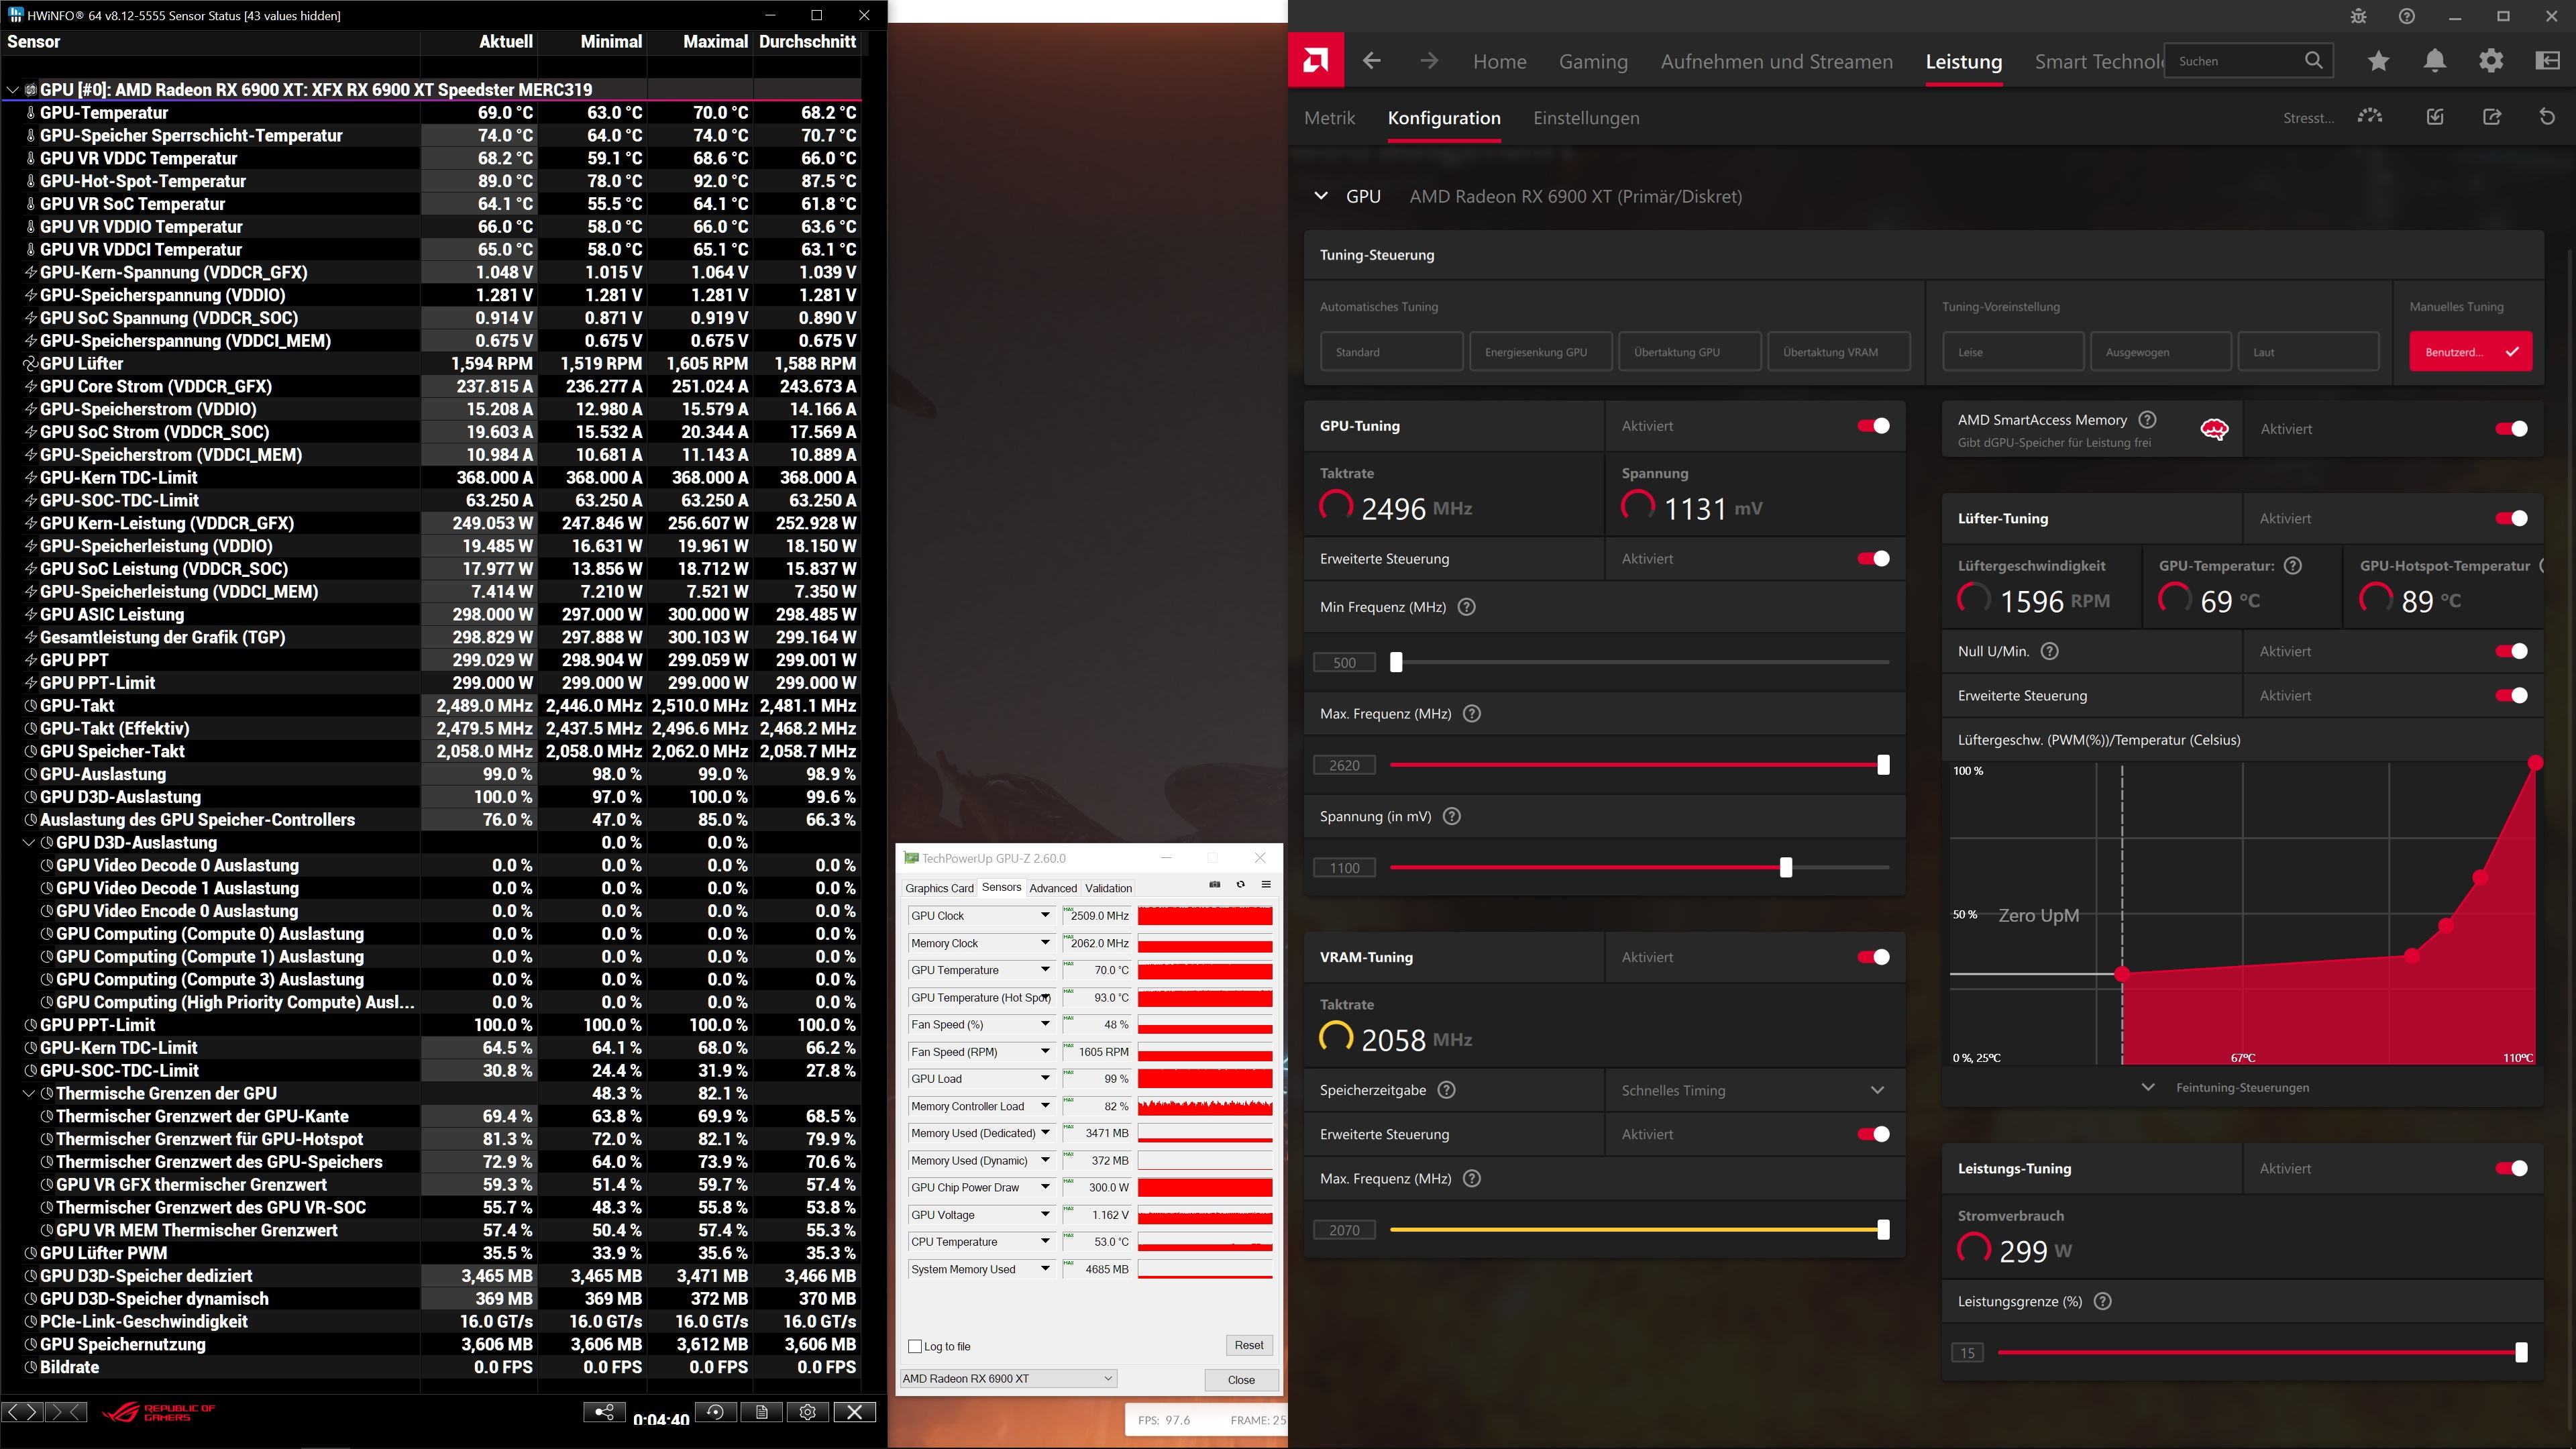
Task: Toggle fan Erweiterte Steuerung switch
Action: 2511,695
